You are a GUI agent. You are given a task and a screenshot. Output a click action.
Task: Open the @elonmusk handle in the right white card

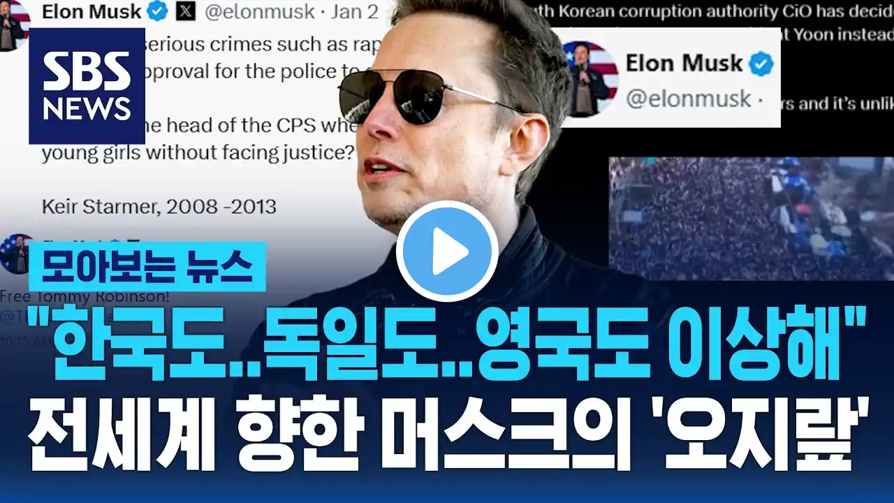[688, 99]
